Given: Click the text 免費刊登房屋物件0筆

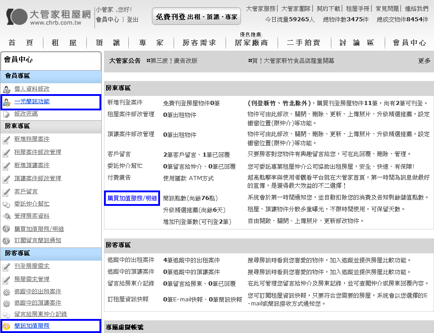Looking at the screenshot, I should tap(191, 103).
